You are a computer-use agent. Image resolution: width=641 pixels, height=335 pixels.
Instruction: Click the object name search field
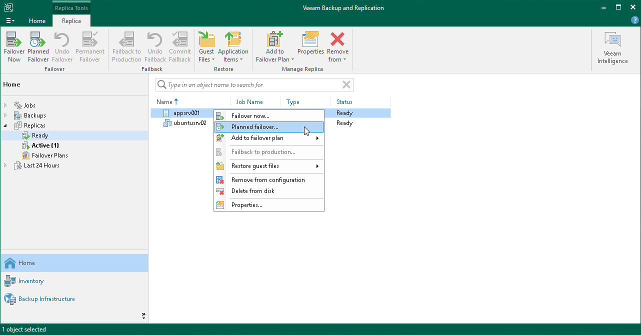click(x=255, y=85)
